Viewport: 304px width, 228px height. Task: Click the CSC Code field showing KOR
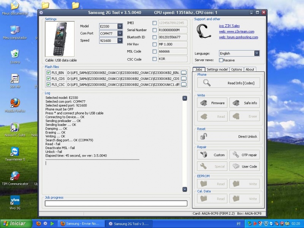[173, 59]
